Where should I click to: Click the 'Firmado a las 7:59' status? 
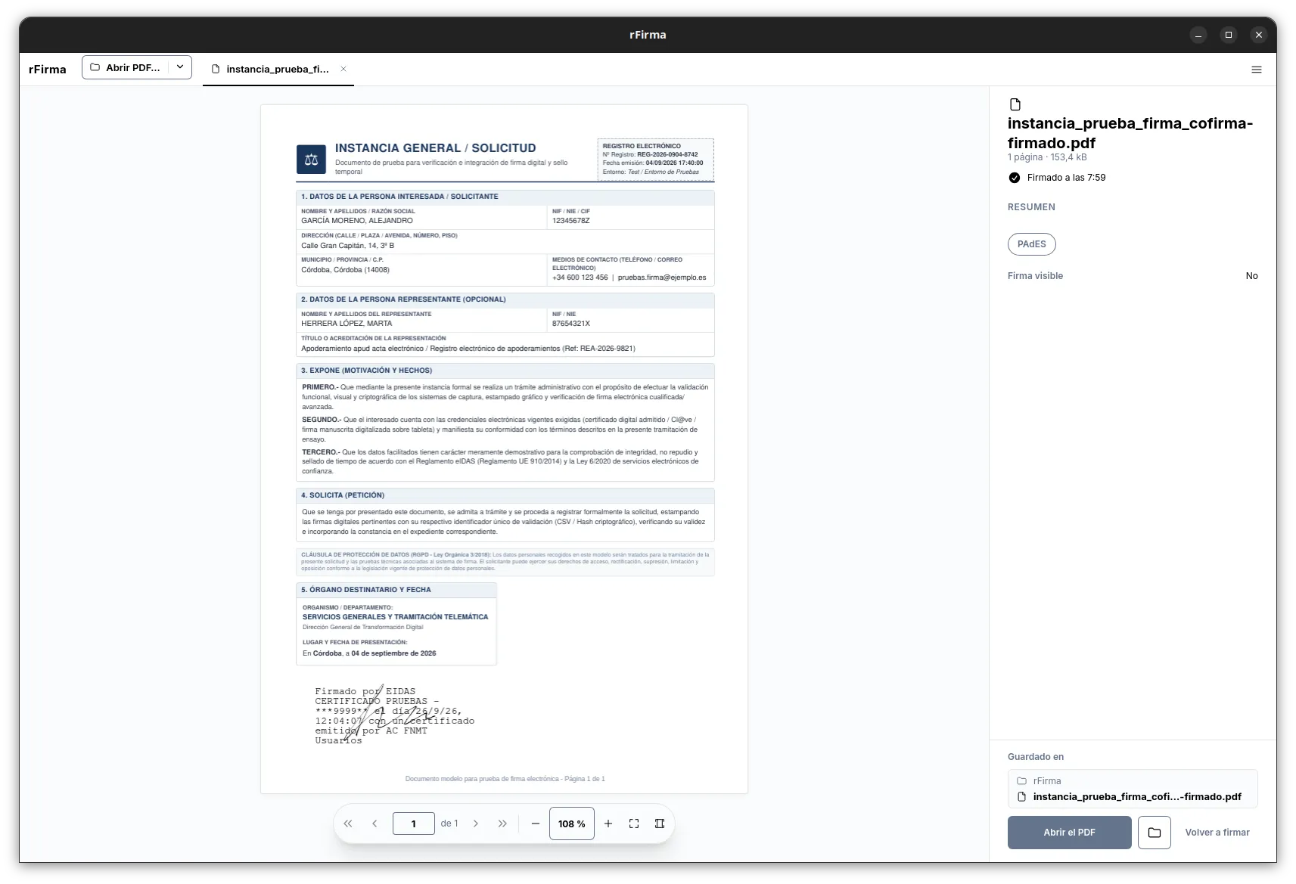pos(1066,178)
